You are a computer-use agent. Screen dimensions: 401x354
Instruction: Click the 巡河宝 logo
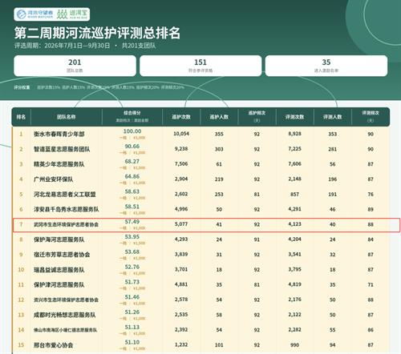click(x=72, y=14)
